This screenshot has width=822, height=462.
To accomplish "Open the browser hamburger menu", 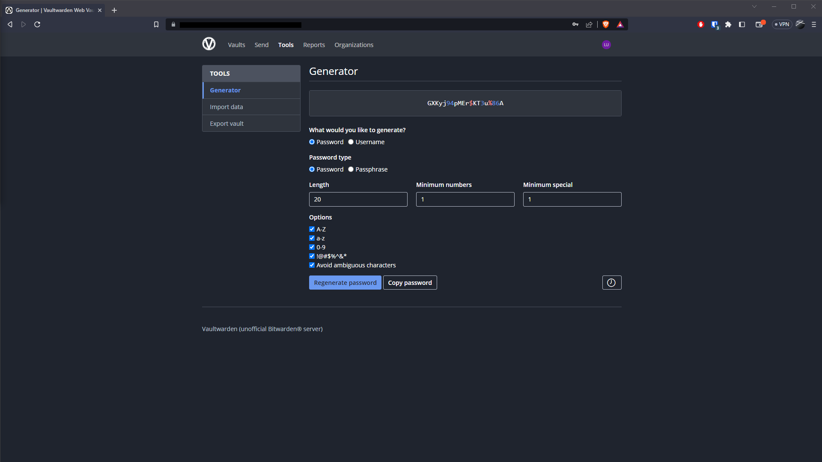I will pyautogui.click(x=814, y=24).
